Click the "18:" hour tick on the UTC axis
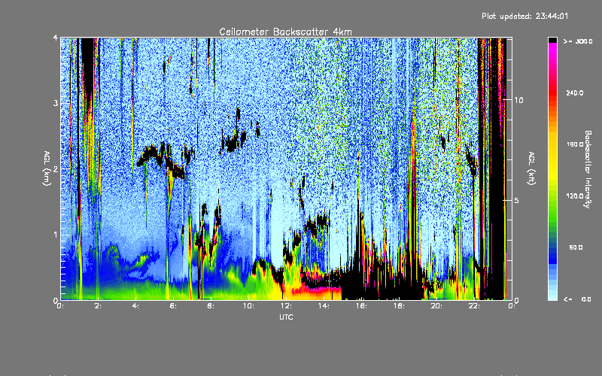Image resolution: width=602 pixels, height=376 pixels. click(399, 306)
